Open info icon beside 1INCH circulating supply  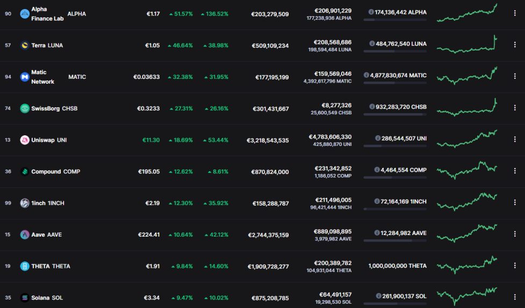pos(377,201)
